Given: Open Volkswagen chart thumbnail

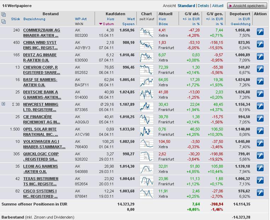Looking at the screenshot, I should pos(147,144).
